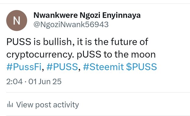Screen dimensions: 190x116
Task: Click the @NgoziNwank56943 handle
Action: point(71,24)
